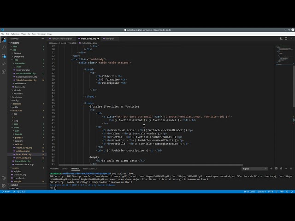Switch to the web.php editor tab
Screen dimensions: 295x221
(109, 39)
